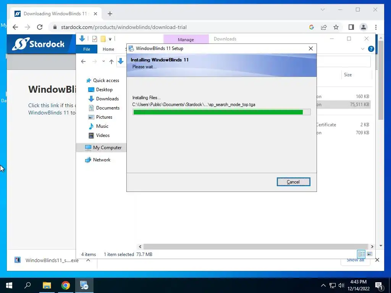391x293 pixels.
Task: Open recent locations dropdown in Explorer
Action: point(103,61)
